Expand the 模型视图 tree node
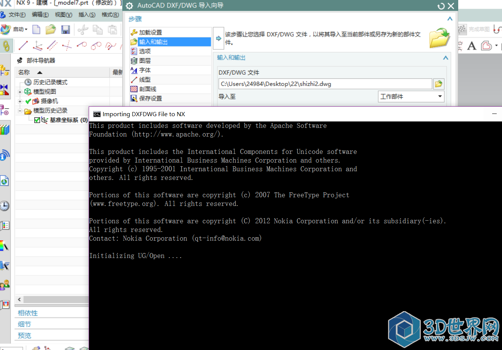The image size is (502, 350). point(20,92)
